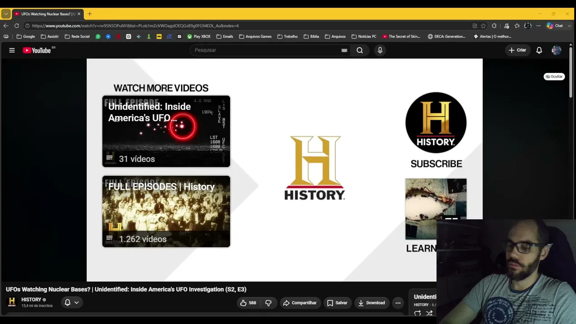Open the tab search dropdown
Image resolution: width=576 pixels, height=324 pixels.
click(x=6, y=14)
